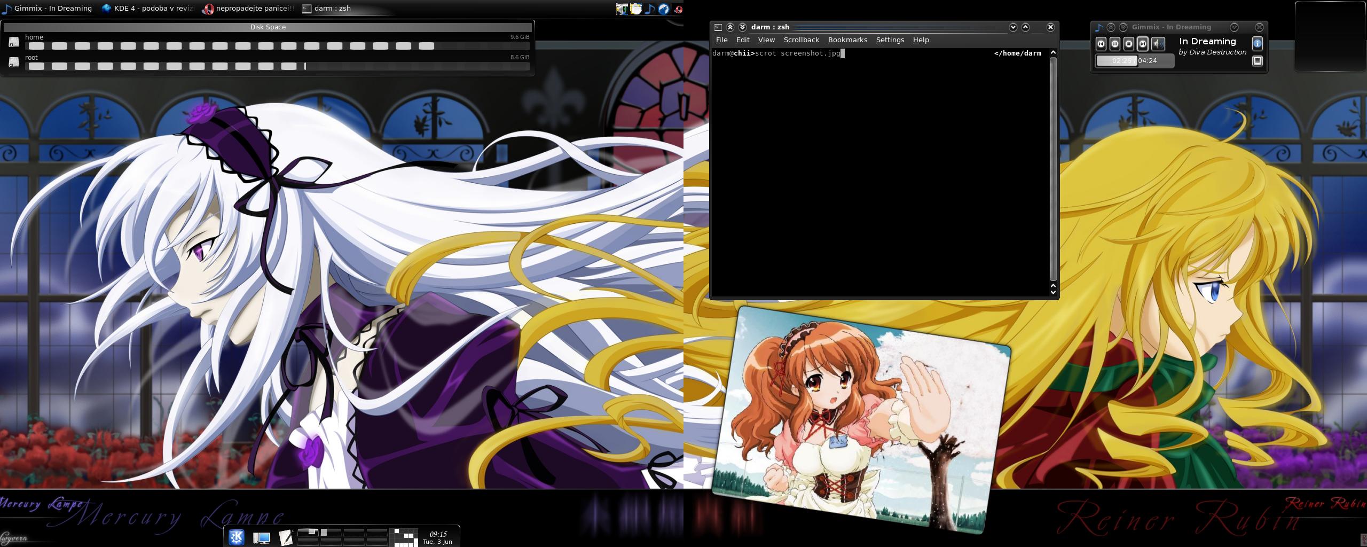
Task: Open Settings menu in Konsole
Action: (x=890, y=40)
